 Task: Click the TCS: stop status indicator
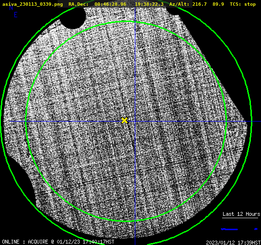point(243,4)
